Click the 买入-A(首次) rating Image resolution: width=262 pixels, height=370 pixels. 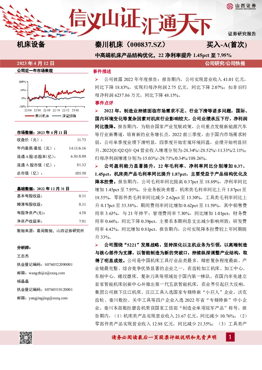click(x=227, y=45)
